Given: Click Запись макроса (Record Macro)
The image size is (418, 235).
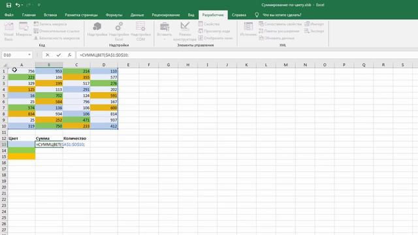Looking at the screenshot, I should click(50, 24).
